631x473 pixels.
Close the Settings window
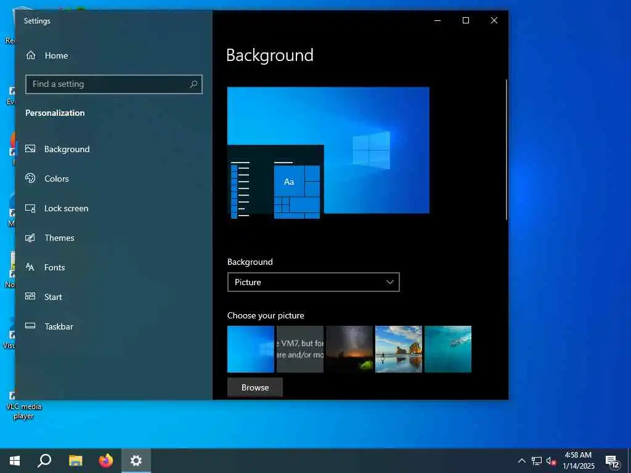[x=494, y=20]
